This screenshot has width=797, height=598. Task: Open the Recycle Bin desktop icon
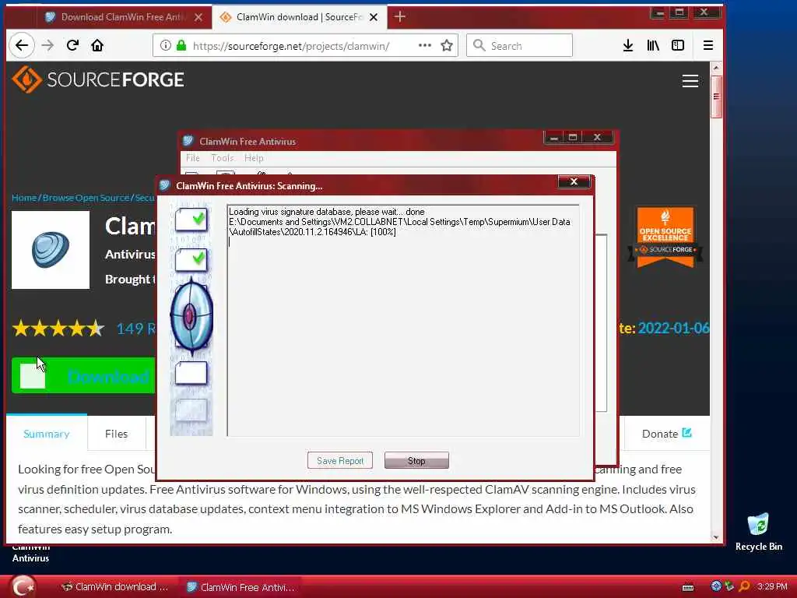tap(758, 532)
